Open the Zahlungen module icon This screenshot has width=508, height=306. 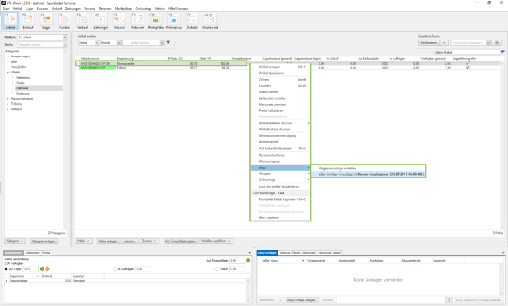101,21
